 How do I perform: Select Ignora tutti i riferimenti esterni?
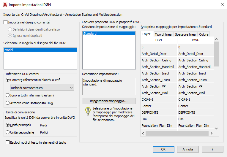[8, 95]
